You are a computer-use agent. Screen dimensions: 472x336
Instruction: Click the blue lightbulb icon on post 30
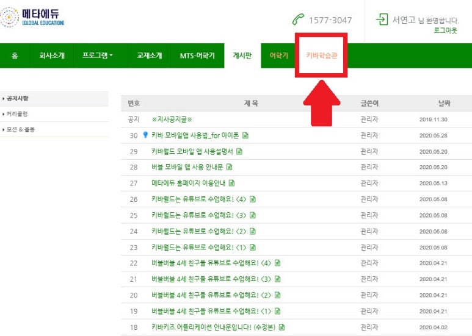coord(145,135)
